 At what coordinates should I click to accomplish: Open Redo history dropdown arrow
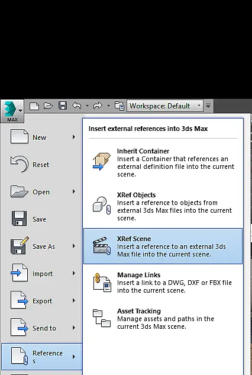tap(108, 105)
